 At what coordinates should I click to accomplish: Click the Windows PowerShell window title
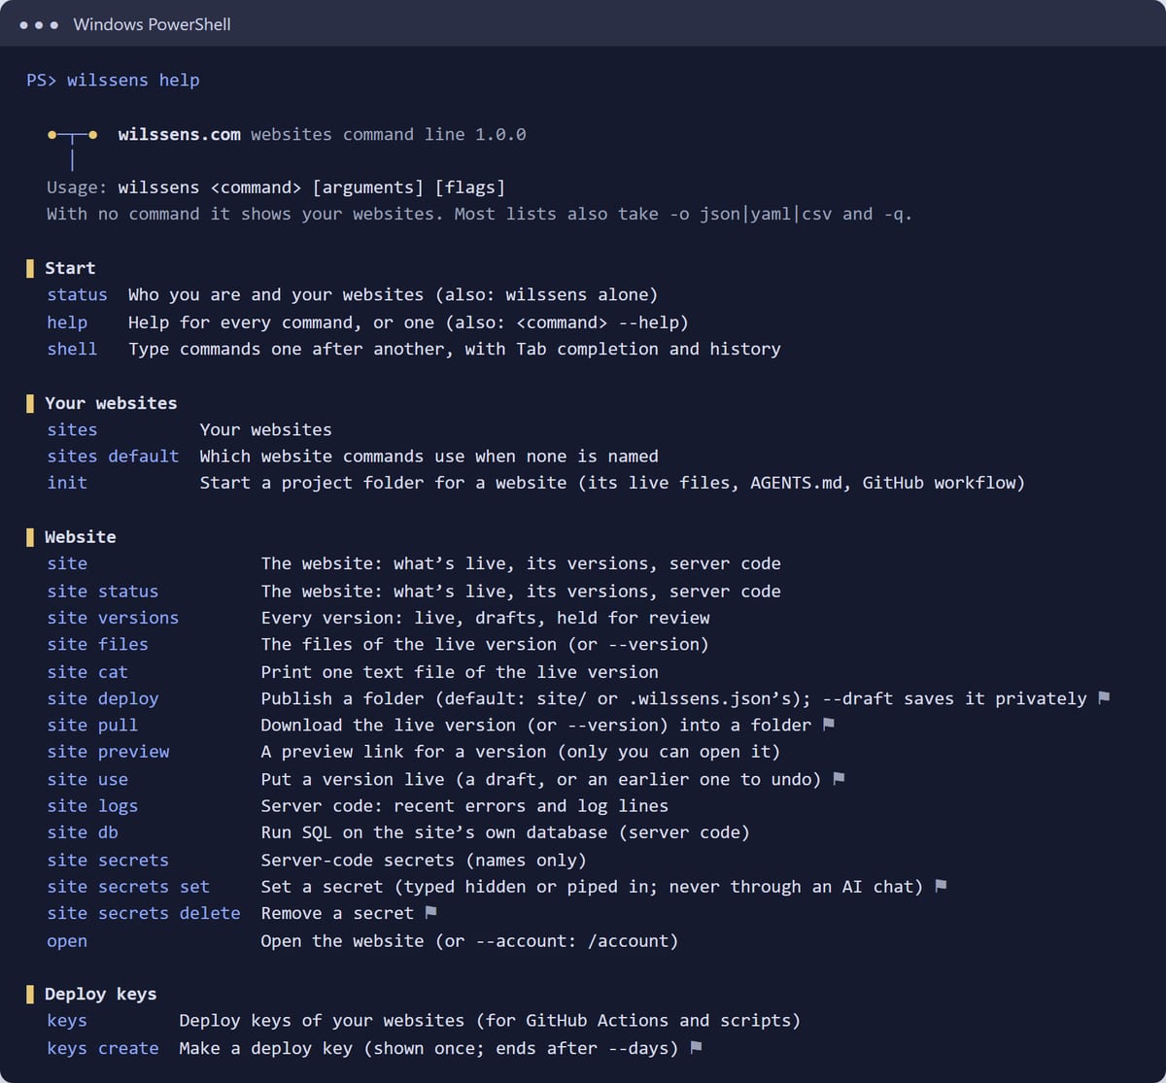click(x=153, y=24)
